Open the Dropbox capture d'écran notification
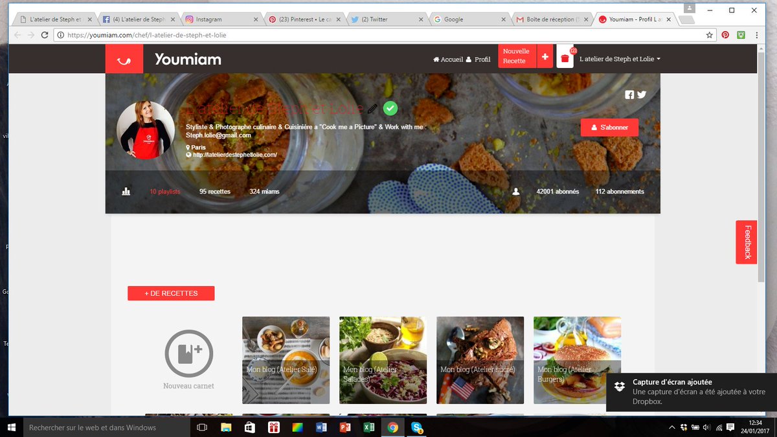777x437 pixels. click(x=692, y=392)
